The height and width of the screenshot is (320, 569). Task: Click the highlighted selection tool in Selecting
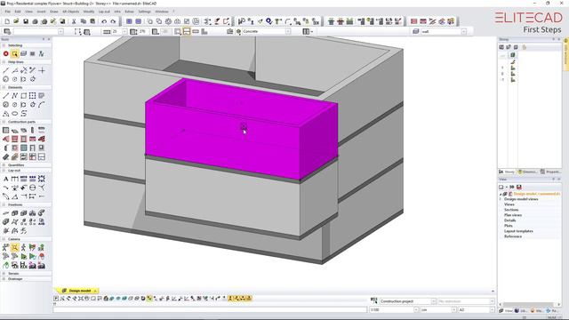click(x=14, y=53)
